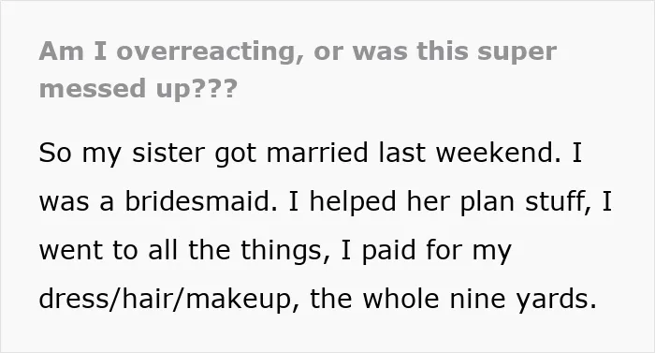Click the word 'things,' in body
The image size is (655, 353).
tap(285, 251)
